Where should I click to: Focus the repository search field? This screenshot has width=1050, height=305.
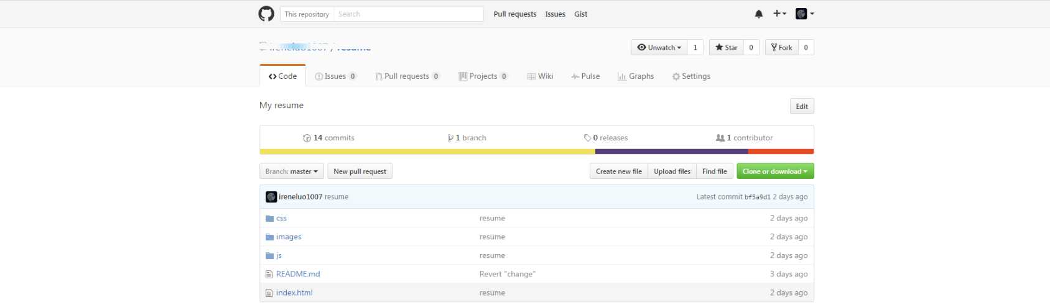[408, 14]
